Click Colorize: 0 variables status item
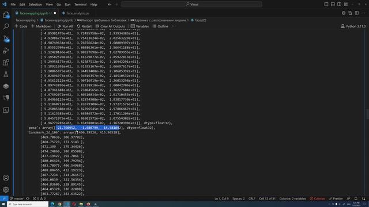The height and width of the screenshot is (207, 369). pyautogui.click(x=292, y=198)
